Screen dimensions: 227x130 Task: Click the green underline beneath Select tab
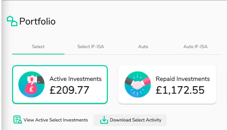[38, 54]
